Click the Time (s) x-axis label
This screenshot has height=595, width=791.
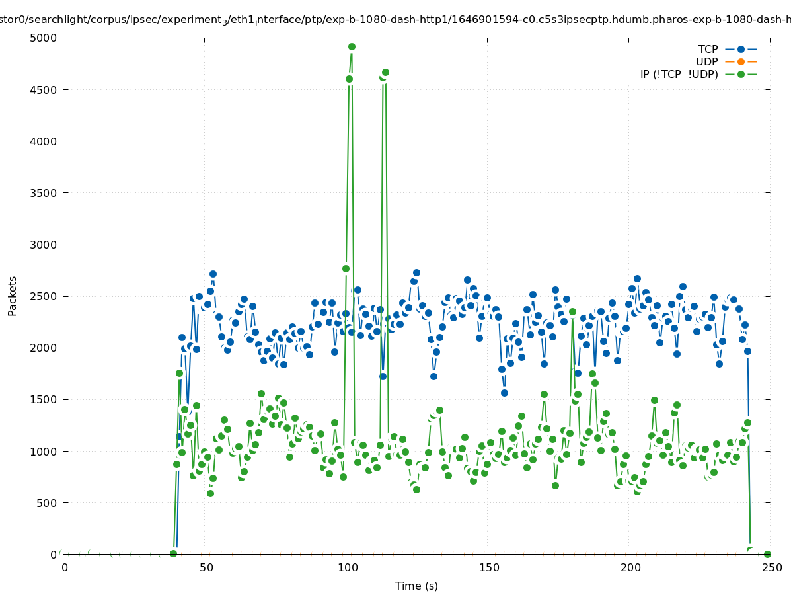tap(416, 586)
